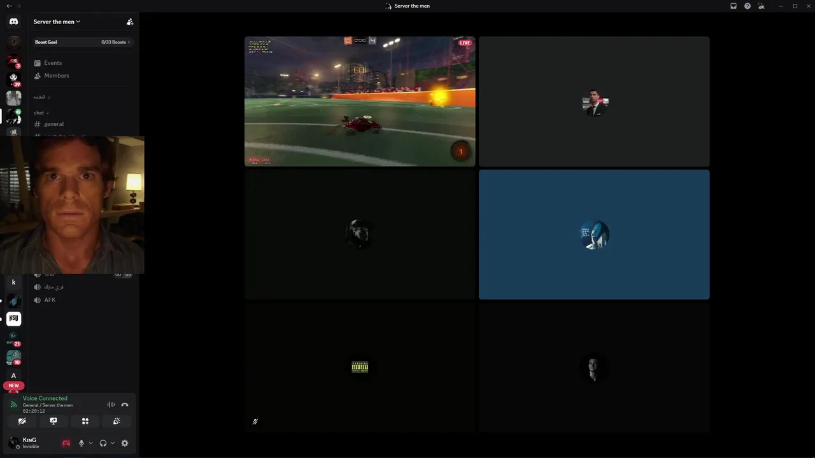Open the KSU server icon
The width and height of the screenshot is (815, 458).
coord(13,319)
